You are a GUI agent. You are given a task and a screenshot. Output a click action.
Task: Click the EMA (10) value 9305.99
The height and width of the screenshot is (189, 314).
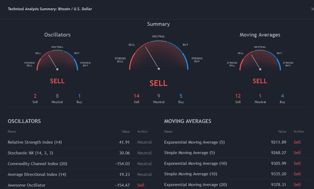pyautogui.click(x=278, y=163)
